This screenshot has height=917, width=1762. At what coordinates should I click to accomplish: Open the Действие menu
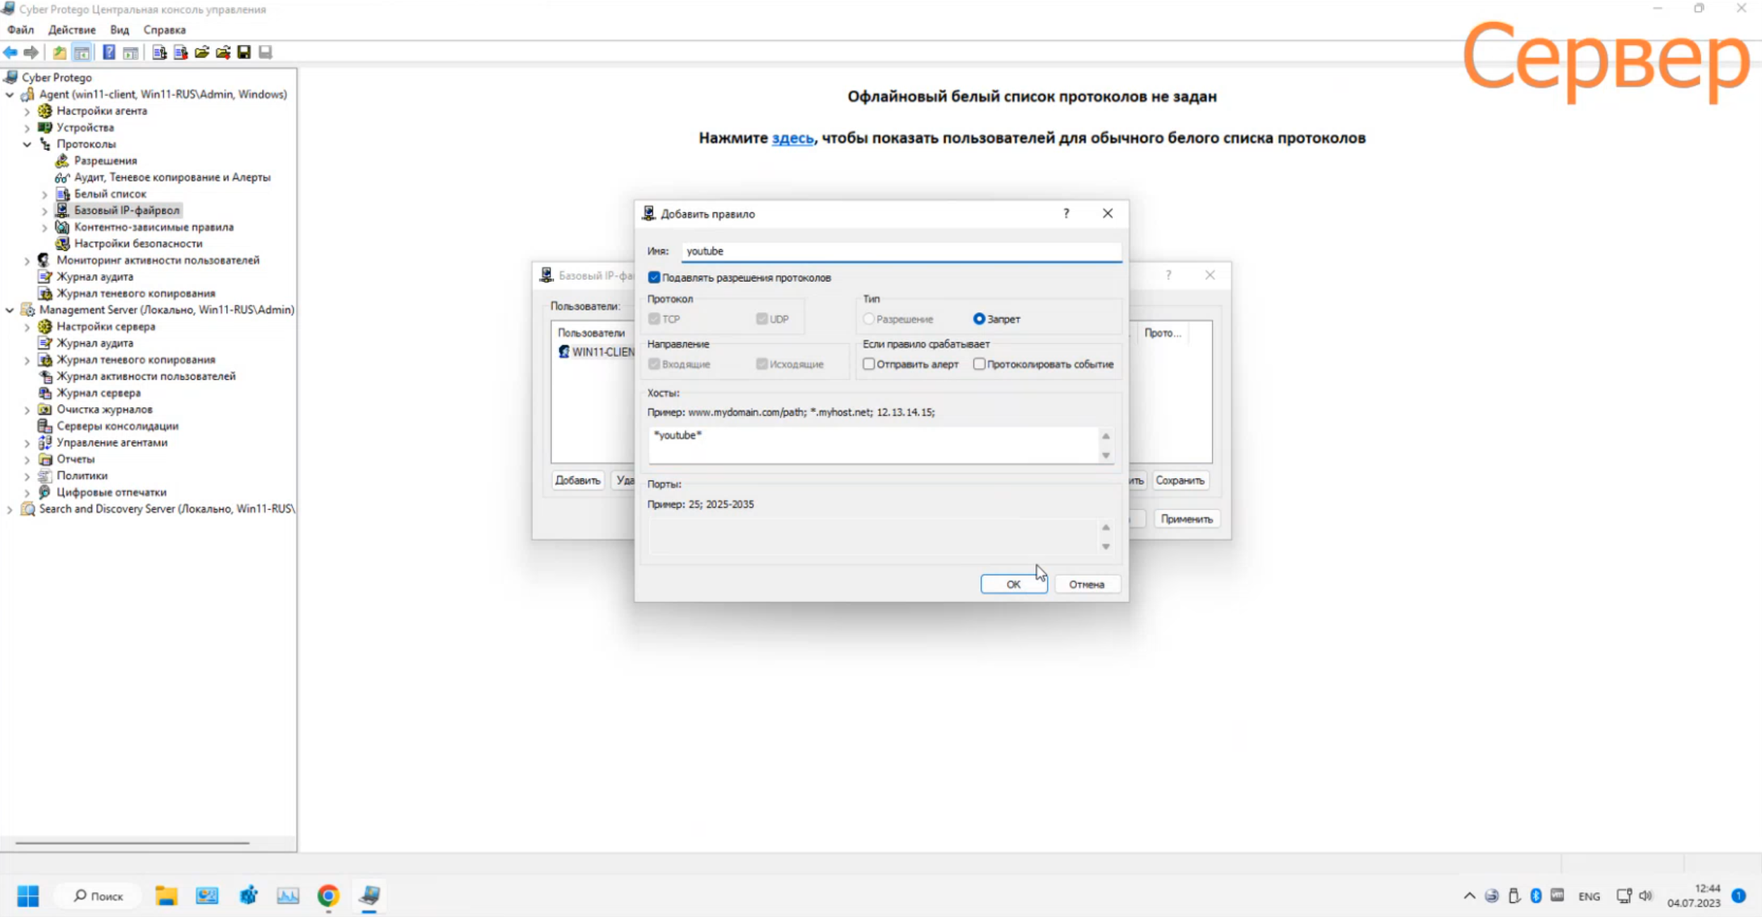tap(72, 30)
